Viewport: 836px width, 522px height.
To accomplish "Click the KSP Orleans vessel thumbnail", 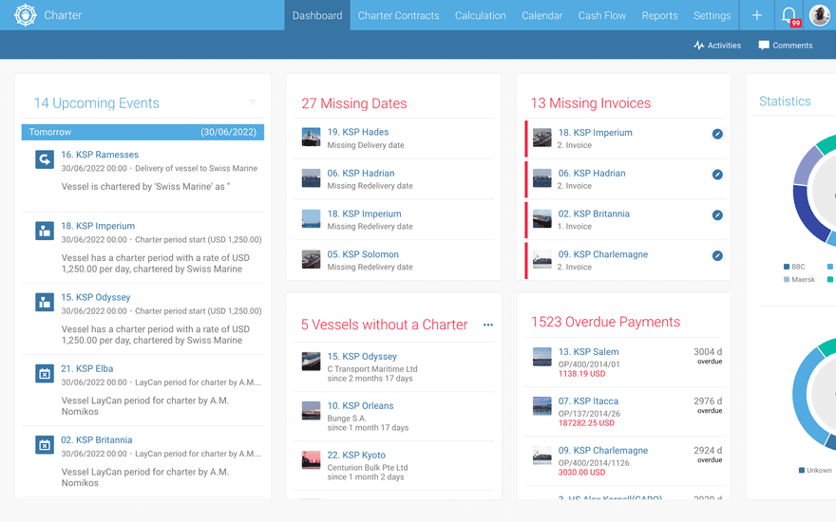I will [x=311, y=411].
